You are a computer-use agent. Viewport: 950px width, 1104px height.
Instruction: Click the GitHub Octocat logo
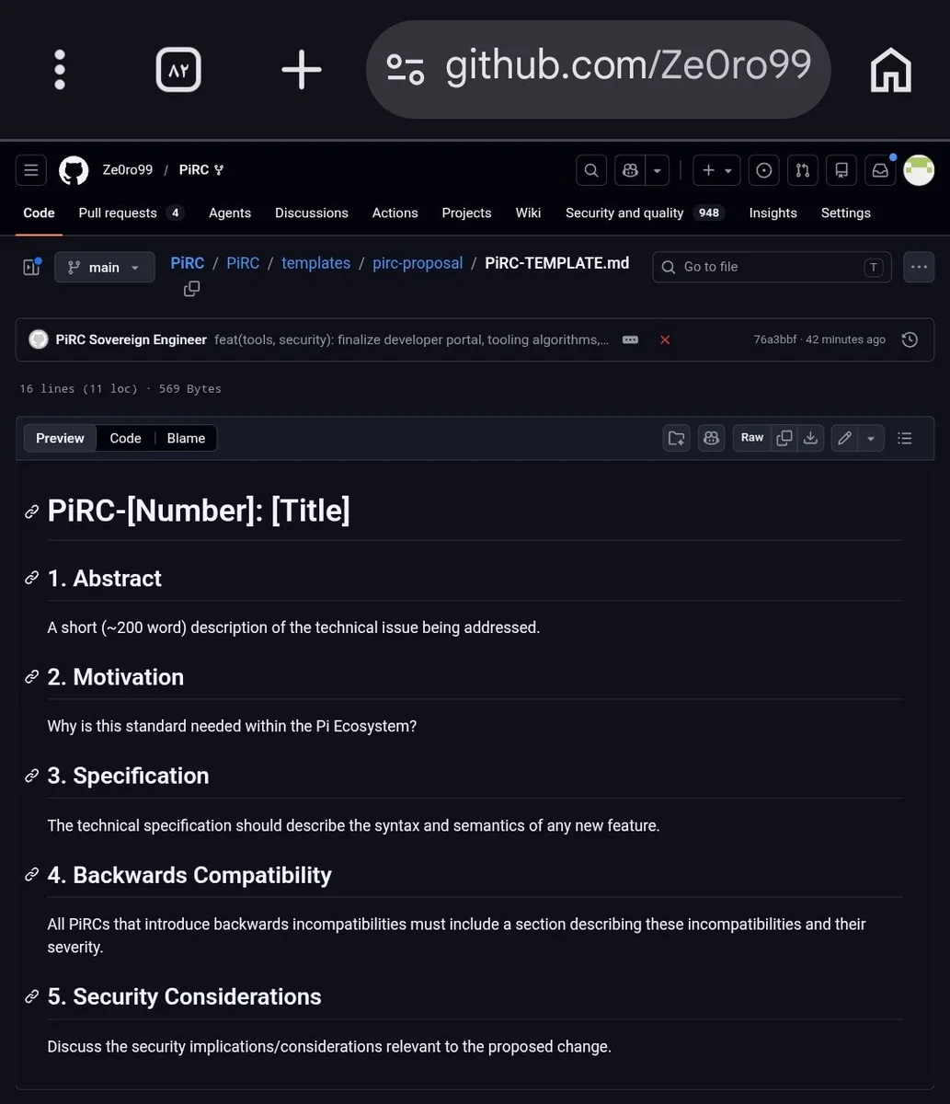click(x=74, y=170)
